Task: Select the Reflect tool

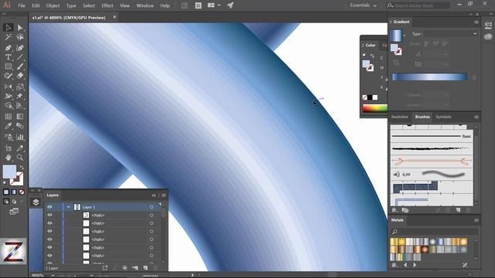Action: (x=9, y=86)
